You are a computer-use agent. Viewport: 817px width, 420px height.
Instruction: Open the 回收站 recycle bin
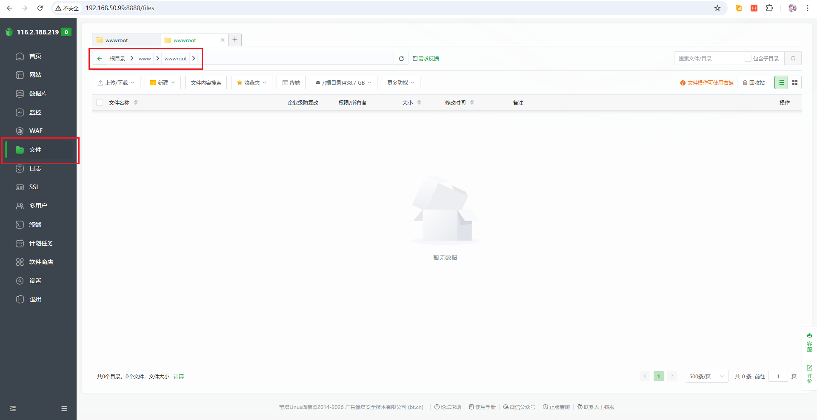coord(754,82)
